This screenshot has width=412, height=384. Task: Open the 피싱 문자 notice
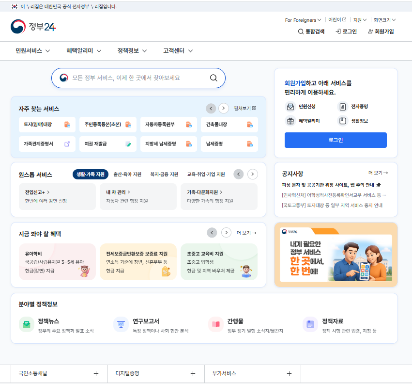point(331,185)
